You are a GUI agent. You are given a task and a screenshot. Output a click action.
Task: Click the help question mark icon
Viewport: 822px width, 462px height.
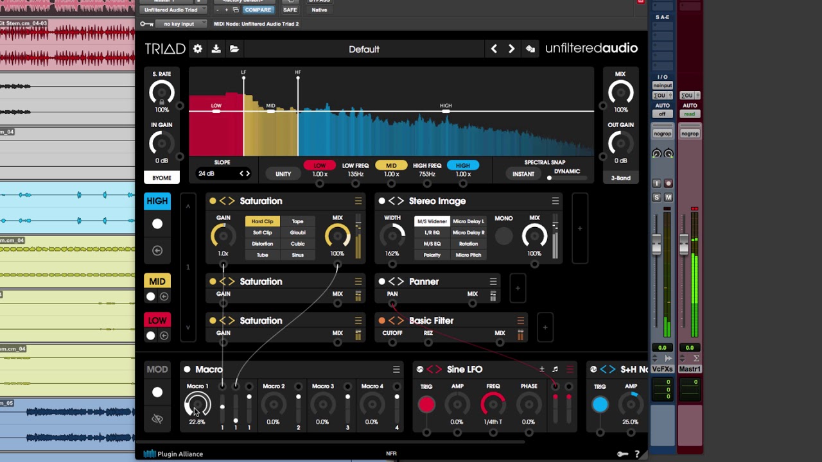coord(637,454)
